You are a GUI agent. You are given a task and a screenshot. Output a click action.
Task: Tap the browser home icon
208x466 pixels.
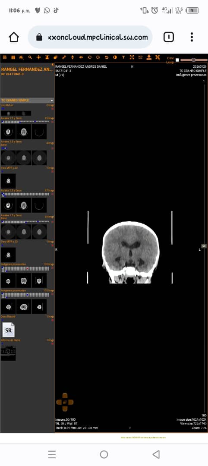14,37
